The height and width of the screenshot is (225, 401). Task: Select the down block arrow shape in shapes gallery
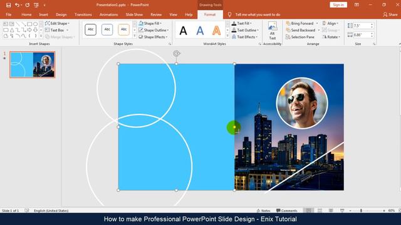point(35,30)
